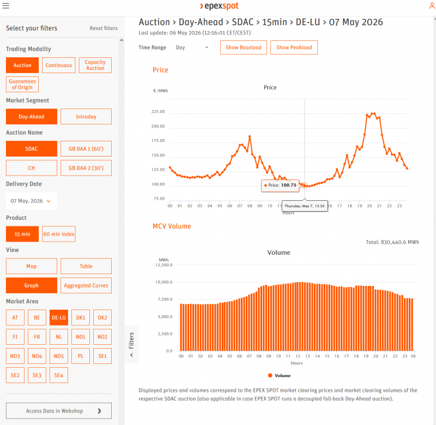Click the Total 830,440.6 MWh text
Screen dimensions: 436x425
(392, 242)
